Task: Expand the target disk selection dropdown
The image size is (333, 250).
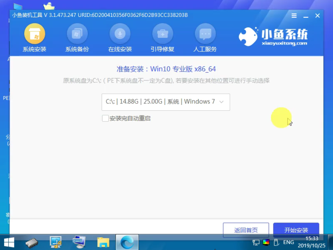Action: (x=222, y=102)
